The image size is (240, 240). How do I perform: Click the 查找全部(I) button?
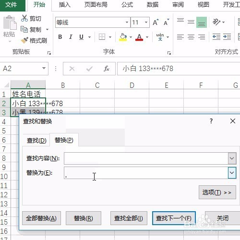click(129, 218)
